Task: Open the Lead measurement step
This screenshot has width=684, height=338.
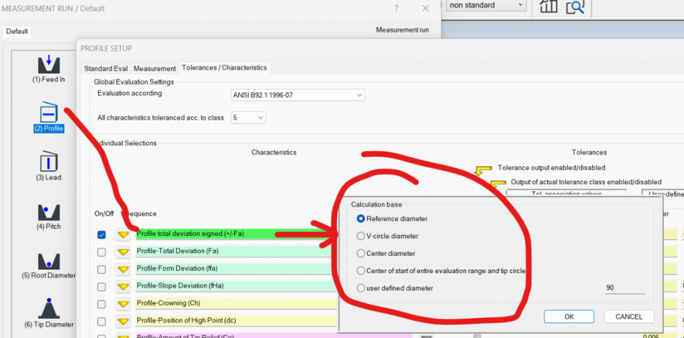Action: click(x=49, y=161)
